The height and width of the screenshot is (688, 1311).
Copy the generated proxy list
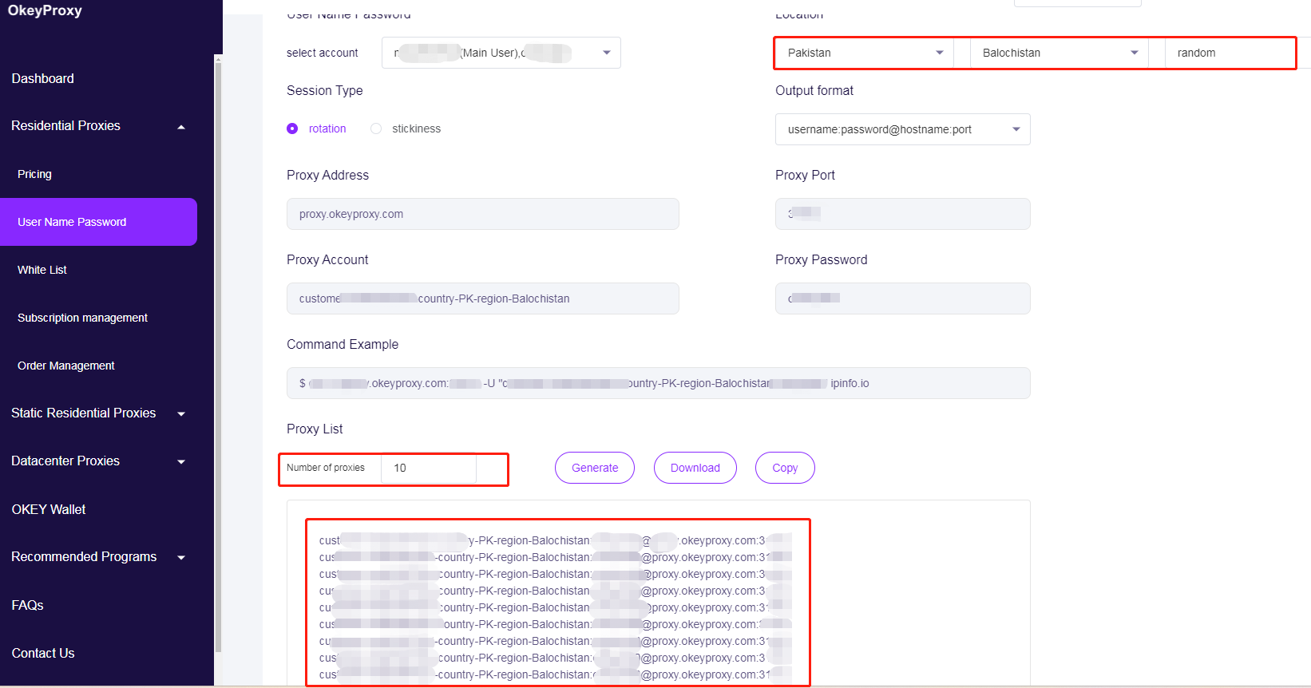(x=784, y=468)
